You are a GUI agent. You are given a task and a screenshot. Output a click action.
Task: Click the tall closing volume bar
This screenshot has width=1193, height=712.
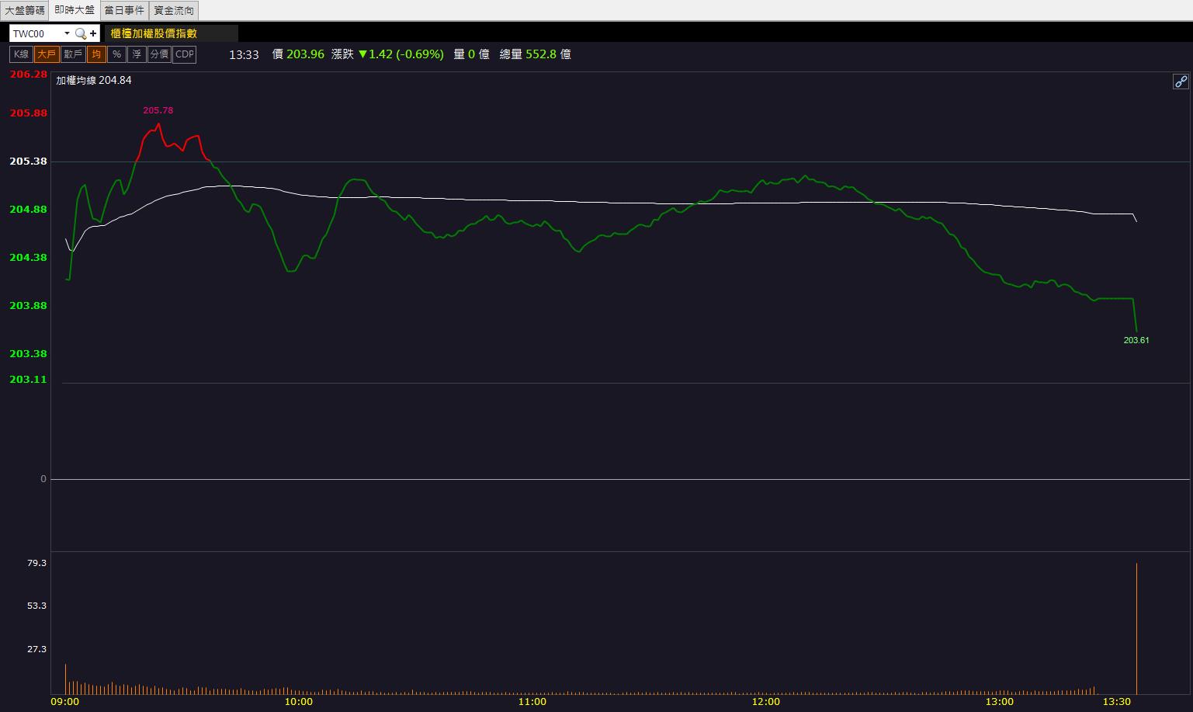pyautogui.click(x=1136, y=628)
